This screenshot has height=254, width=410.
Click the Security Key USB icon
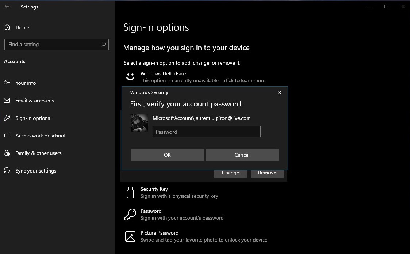(130, 193)
